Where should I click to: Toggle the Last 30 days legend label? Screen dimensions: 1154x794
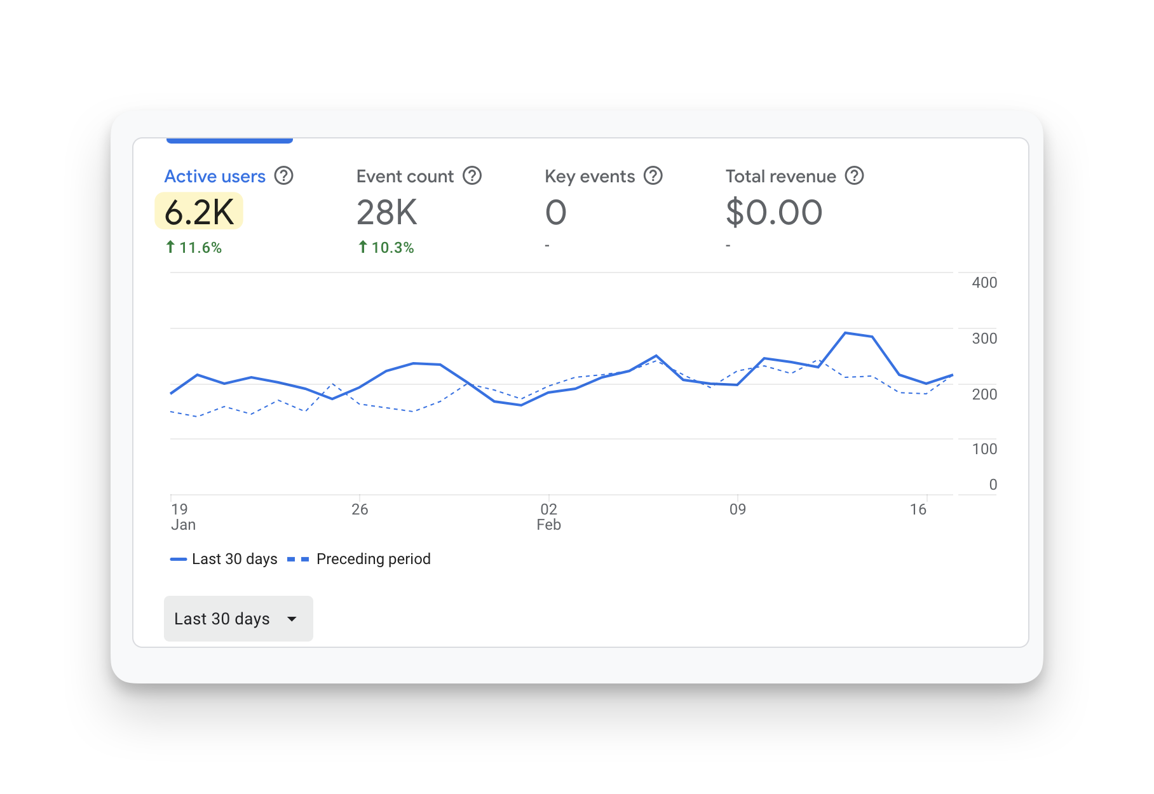[234, 559]
